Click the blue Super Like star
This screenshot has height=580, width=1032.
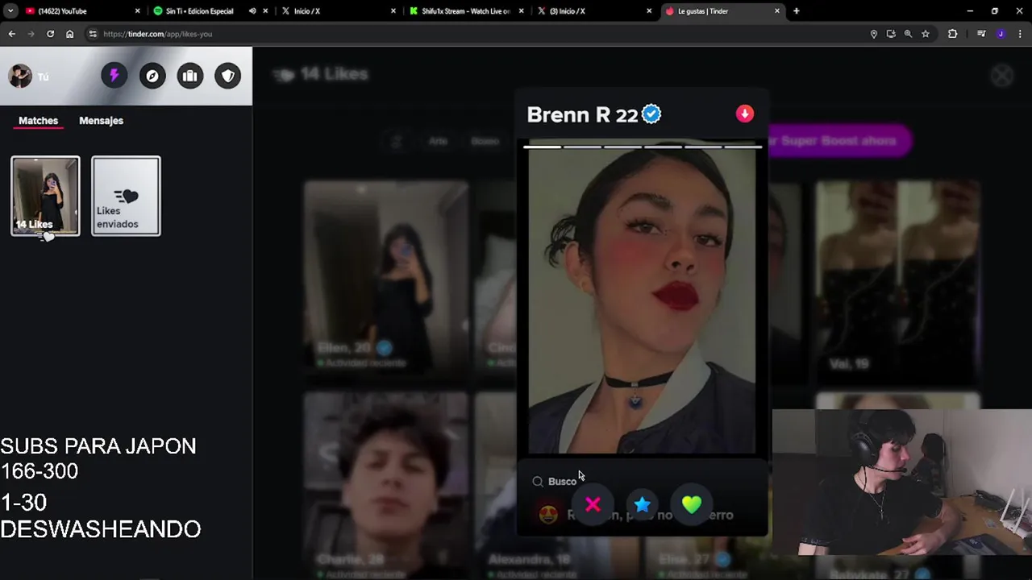(642, 505)
